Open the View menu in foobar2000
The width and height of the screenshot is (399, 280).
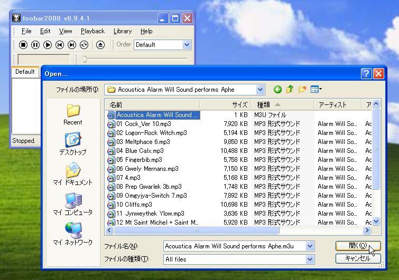point(66,31)
